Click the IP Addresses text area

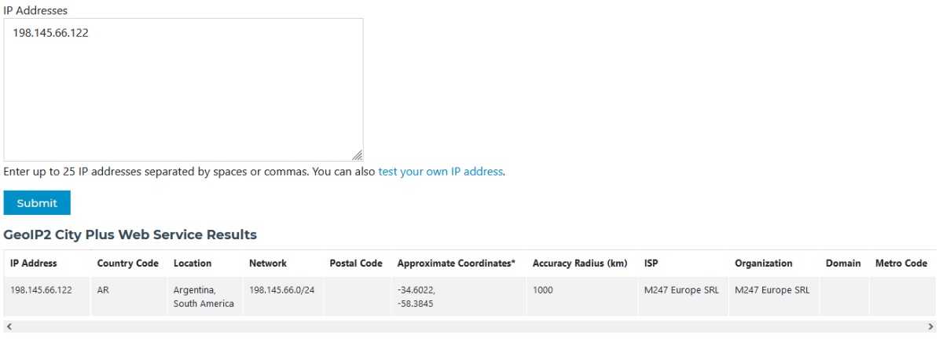pos(183,90)
